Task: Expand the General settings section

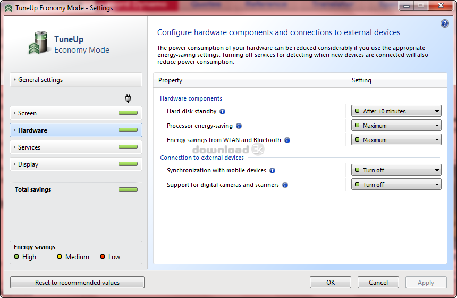Action: coord(76,80)
